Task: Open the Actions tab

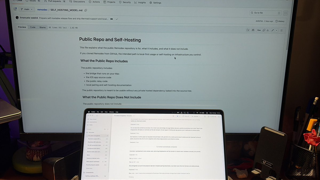Action: click(94, 2)
